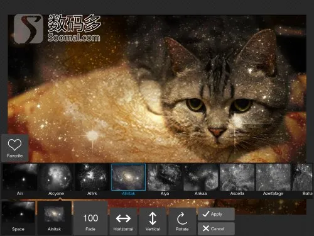The height and width of the screenshot is (236, 314).
Task: Adjust the Fade value showing 100
Action: [90, 218]
